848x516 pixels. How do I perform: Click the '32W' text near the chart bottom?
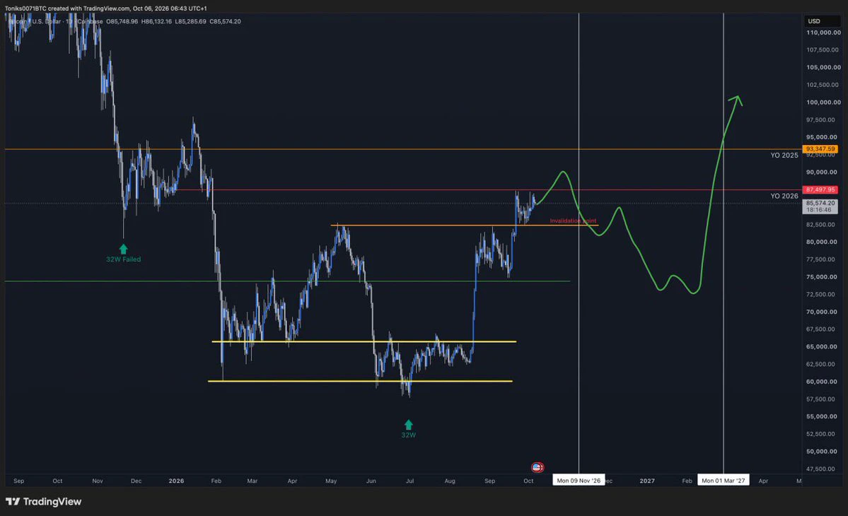(408, 435)
